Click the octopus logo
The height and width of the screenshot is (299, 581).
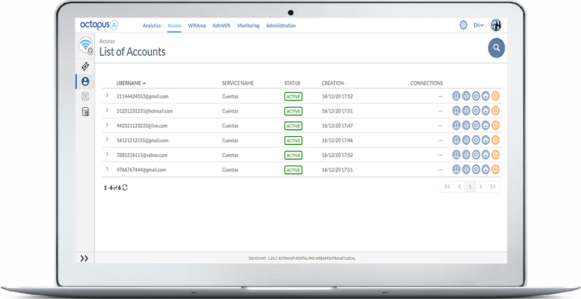99,25
